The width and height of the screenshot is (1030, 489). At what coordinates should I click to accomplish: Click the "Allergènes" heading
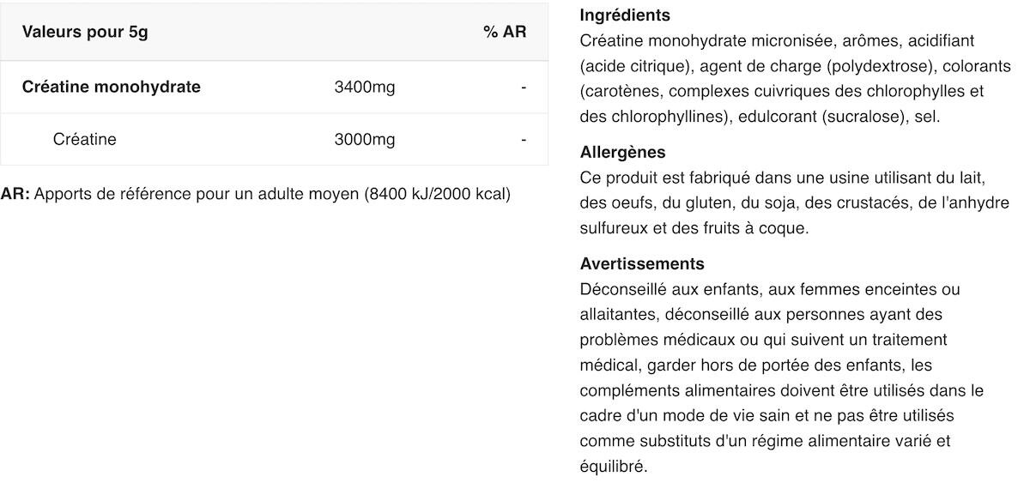(x=622, y=153)
